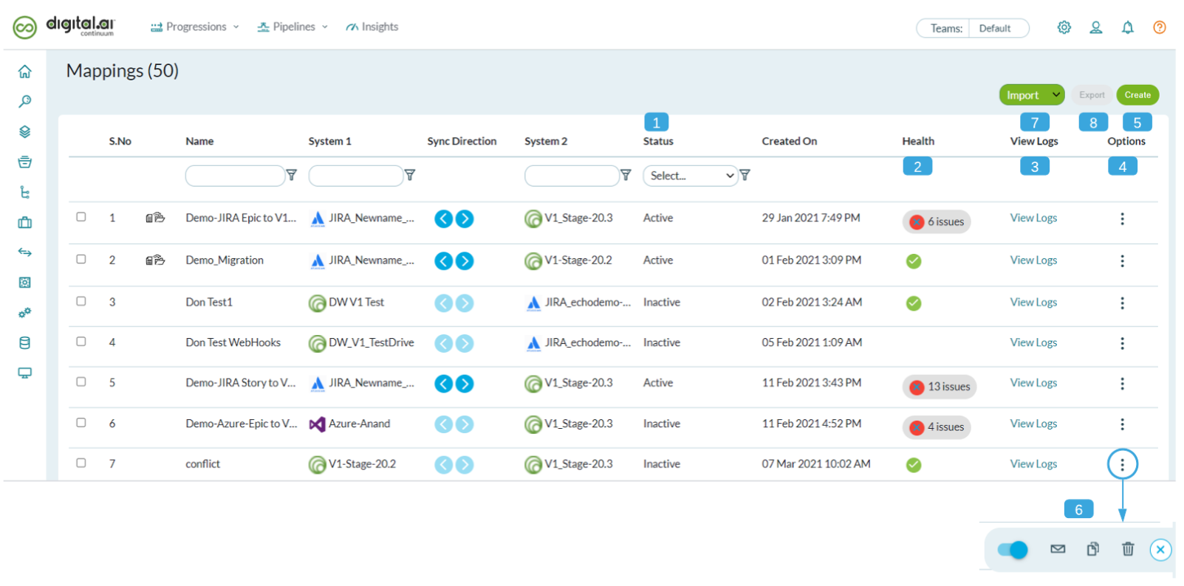Click the digital.ai continuum logo
This screenshot has height=586, width=1184.
64,27
